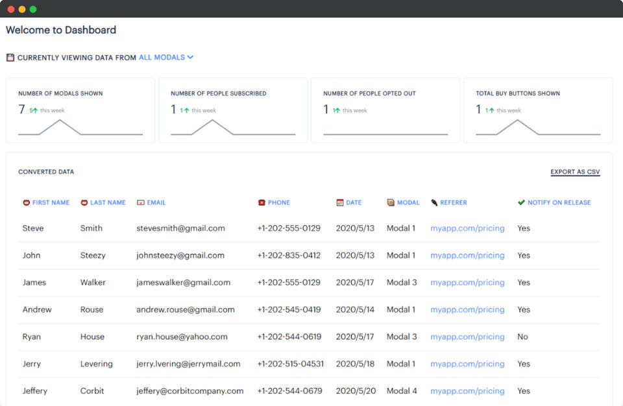Click the first name Jeffery
This screenshot has height=406, width=623.
tap(34, 391)
